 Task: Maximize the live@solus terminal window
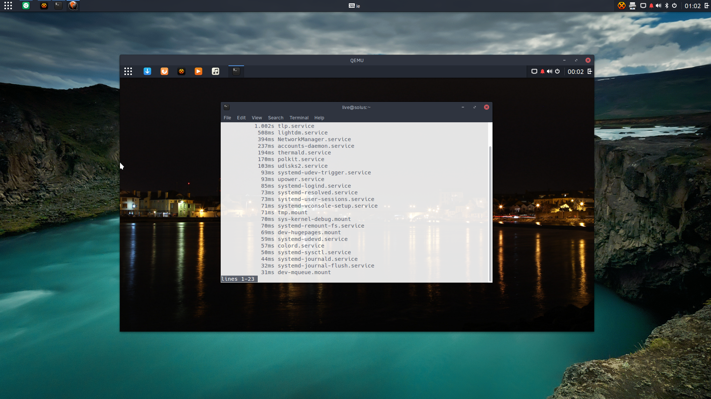tap(475, 107)
